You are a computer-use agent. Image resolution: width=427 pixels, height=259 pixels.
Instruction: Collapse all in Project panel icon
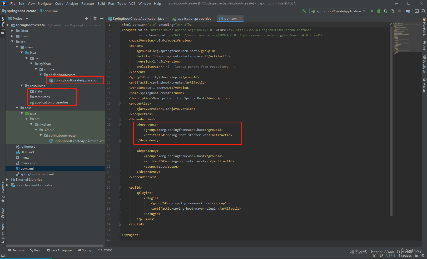point(86,18)
